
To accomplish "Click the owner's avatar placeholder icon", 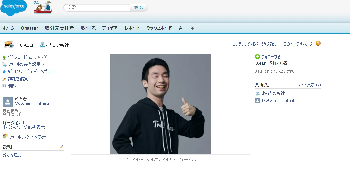I will coord(8,102).
